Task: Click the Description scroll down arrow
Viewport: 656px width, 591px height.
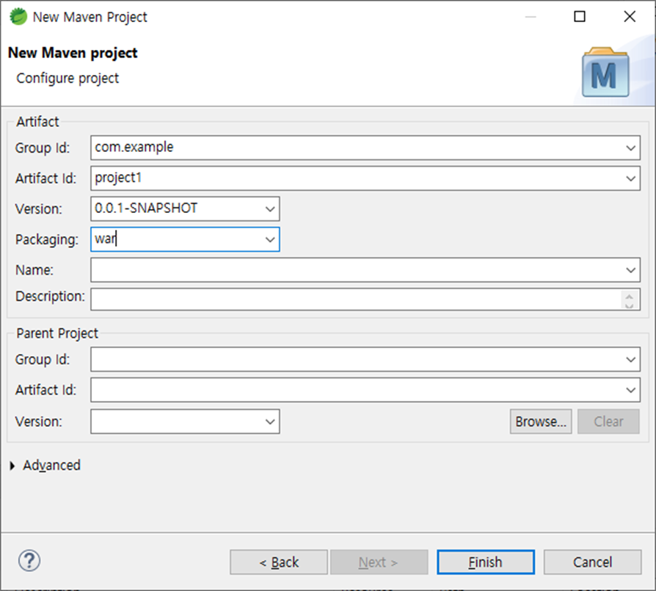Action: coord(630,305)
